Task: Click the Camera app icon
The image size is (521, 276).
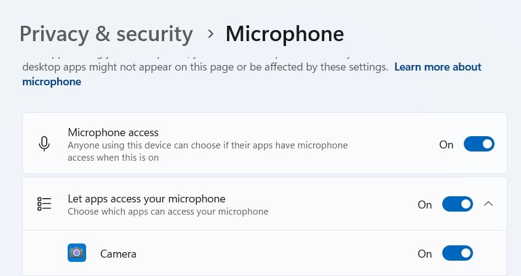Action: [x=77, y=253]
